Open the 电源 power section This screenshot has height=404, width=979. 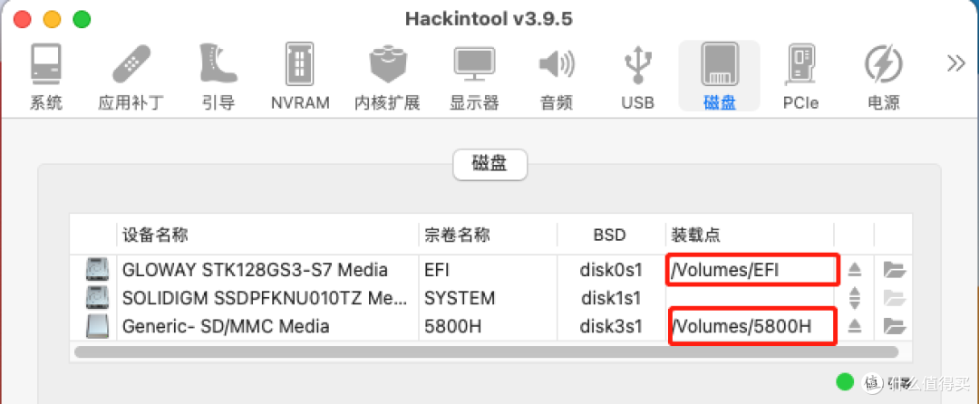tap(884, 77)
